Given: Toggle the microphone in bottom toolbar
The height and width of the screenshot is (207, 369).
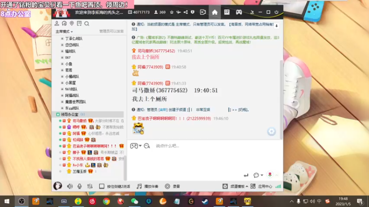Looking at the screenshot, I should point(79,186).
